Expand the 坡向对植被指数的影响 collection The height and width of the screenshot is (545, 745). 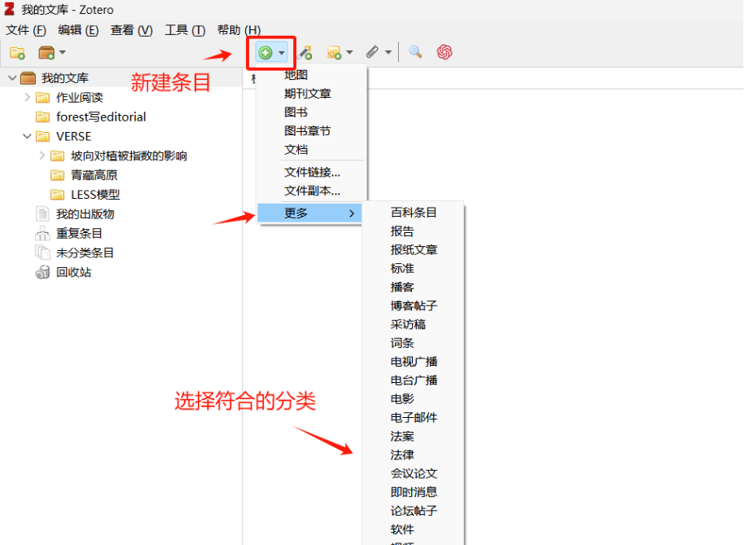[x=42, y=156]
